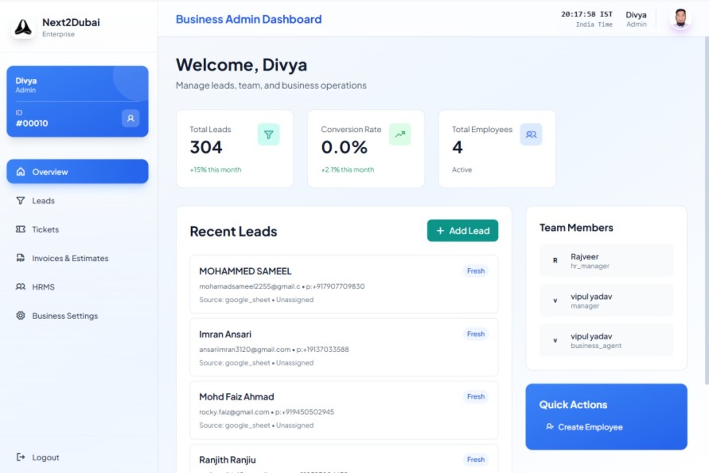
Task: Click the ticket icon beside Tickets
Action: tap(21, 229)
